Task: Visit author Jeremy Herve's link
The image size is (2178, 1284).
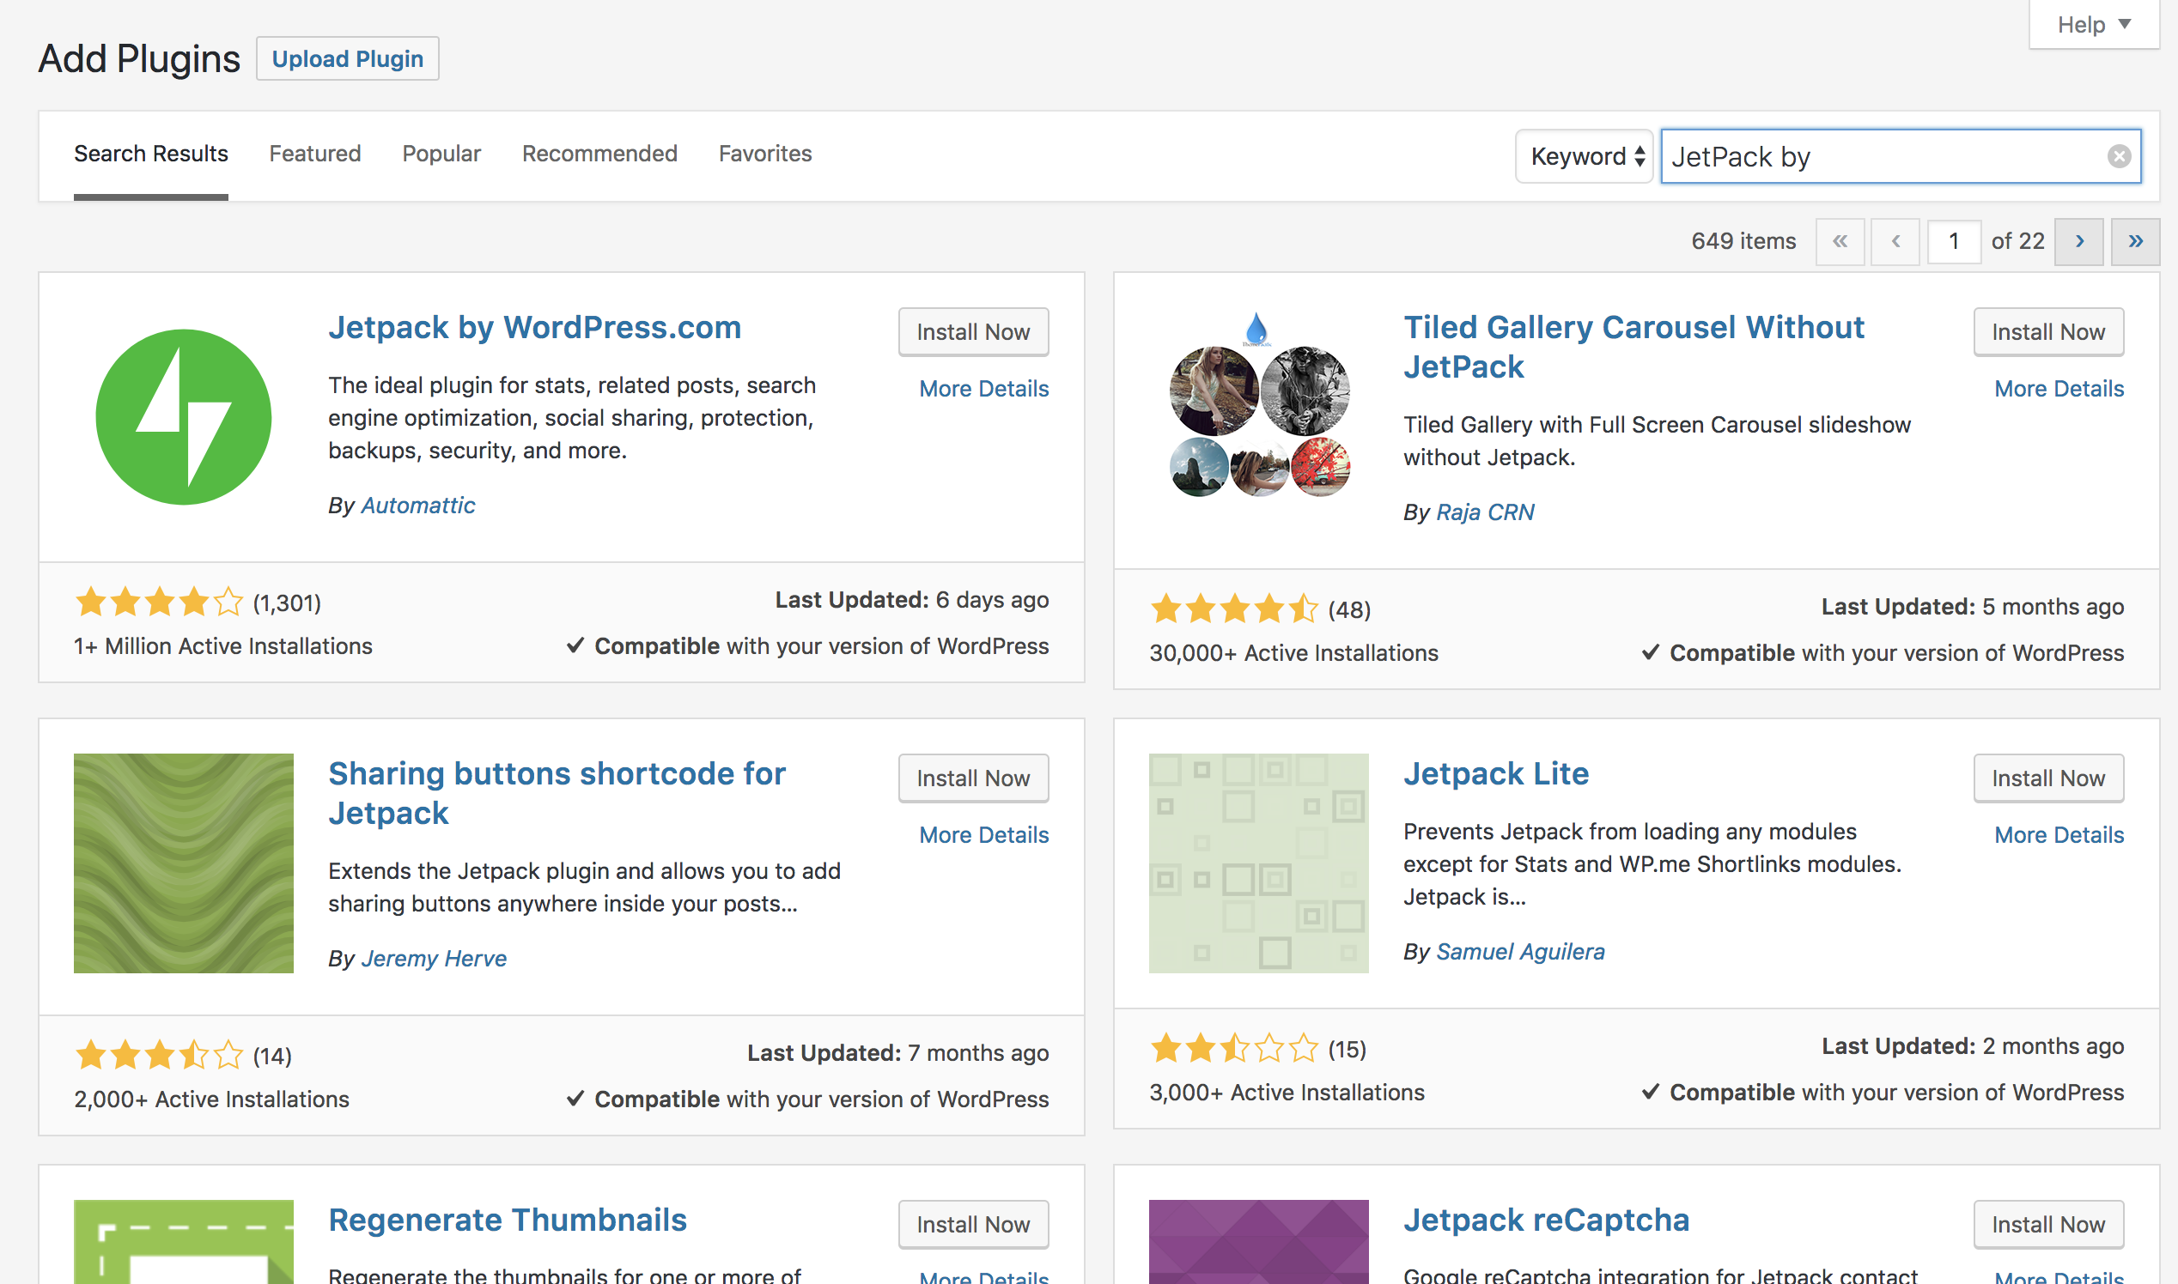Action: (x=434, y=959)
